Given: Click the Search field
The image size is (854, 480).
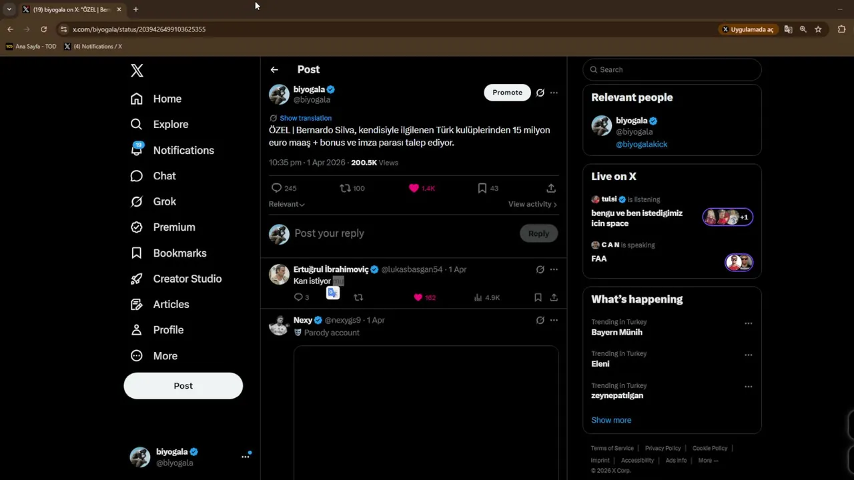Looking at the screenshot, I should click(672, 69).
